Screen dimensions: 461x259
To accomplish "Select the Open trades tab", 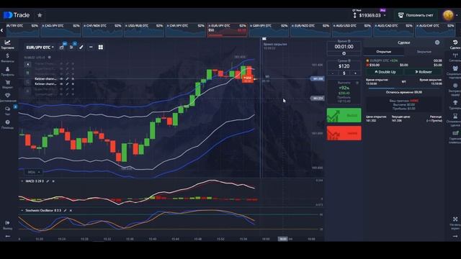I will click(x=384, y=52).
